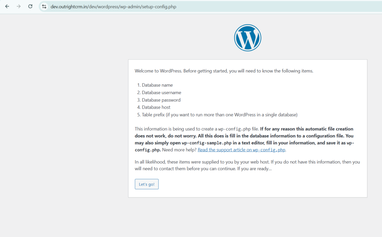Image resolution: width=382 pixels, height=237 pixels.
Task: Reload the page with the refresh icon
Action: coord(30,7)
